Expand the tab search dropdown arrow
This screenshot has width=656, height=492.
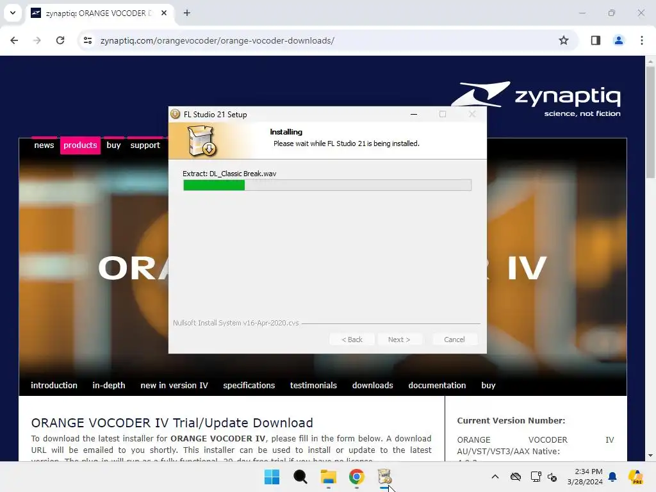[13, 13]
